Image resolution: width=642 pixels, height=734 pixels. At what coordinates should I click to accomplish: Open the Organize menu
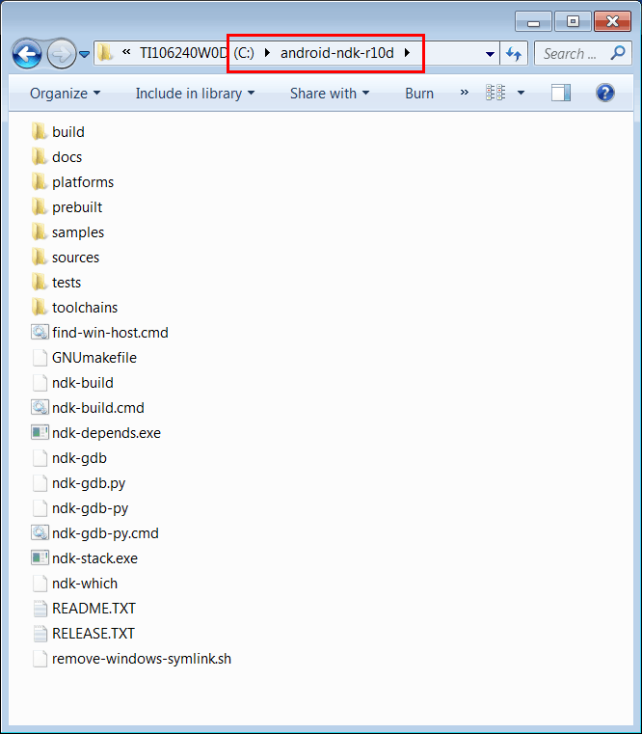(65, 94)
